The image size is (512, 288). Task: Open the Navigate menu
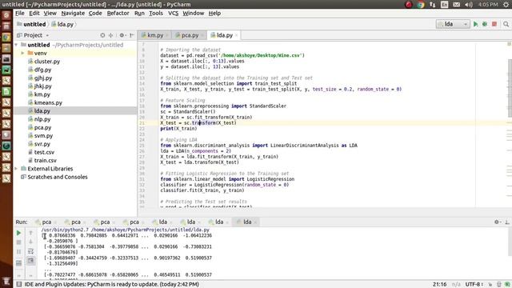[x=73, y=13]
